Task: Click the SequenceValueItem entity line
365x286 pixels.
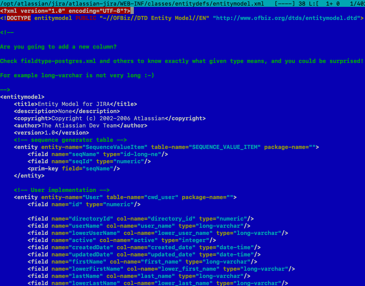Action: pos(167,147)
